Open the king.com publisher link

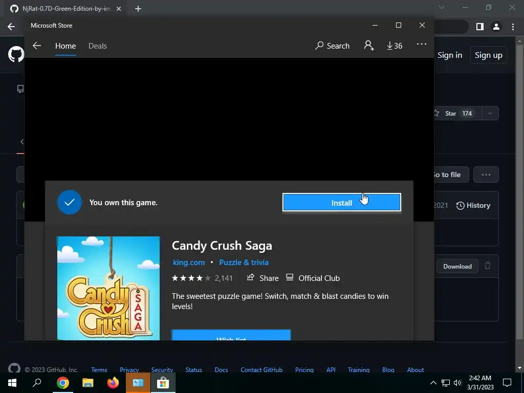[189, 263]
